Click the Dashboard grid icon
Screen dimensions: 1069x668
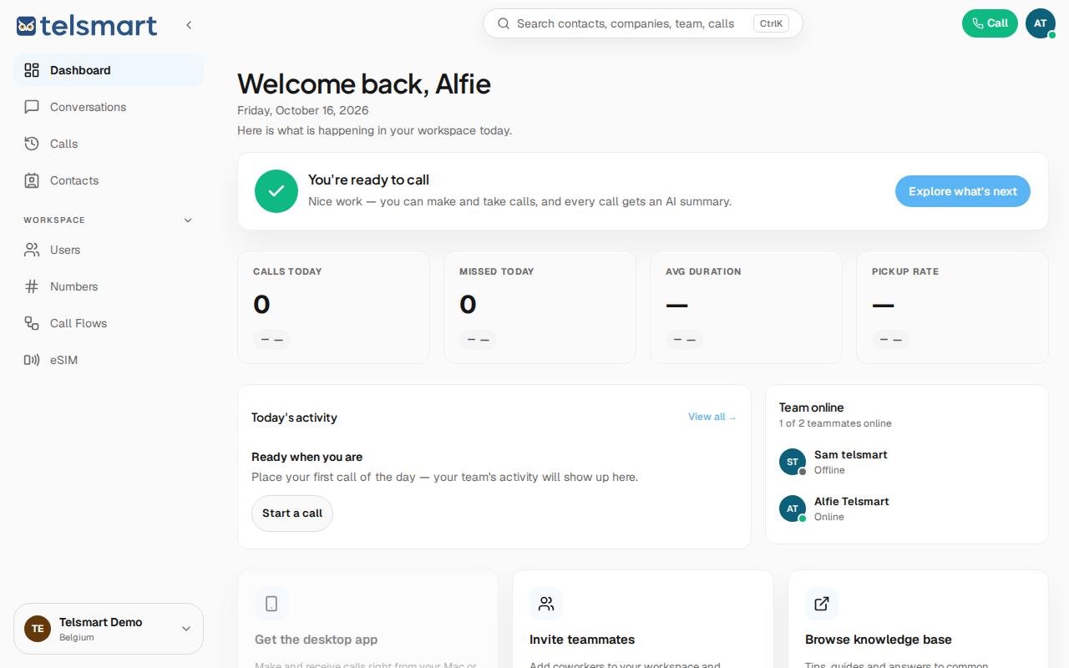pyautogui.click(x=32, y=70)
